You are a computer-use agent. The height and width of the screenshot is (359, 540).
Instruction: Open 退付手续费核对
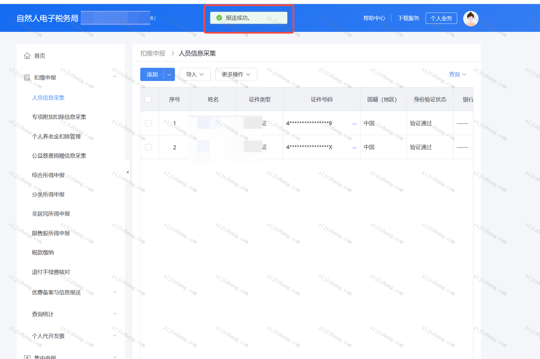pos(51,272)
